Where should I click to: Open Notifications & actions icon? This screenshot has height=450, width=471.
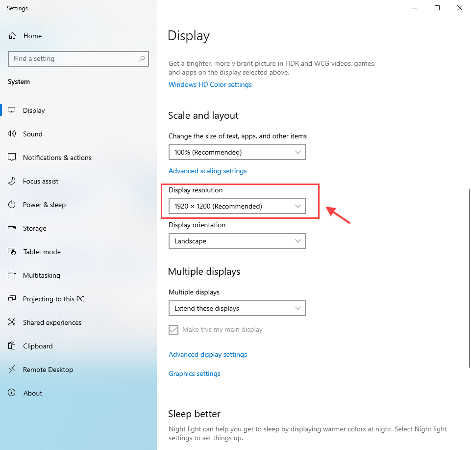click(x=12, y=158)
